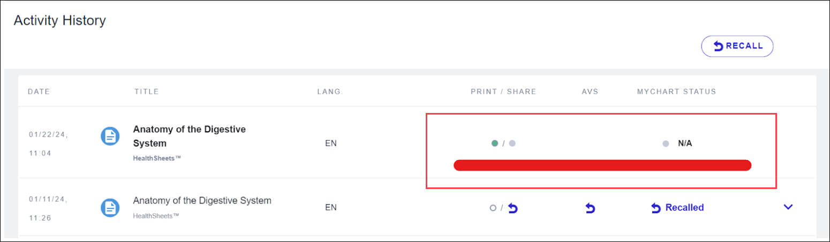Click green print status dot in first row
The width and height of the screenshot is (830, 242).
coord(495,143)
